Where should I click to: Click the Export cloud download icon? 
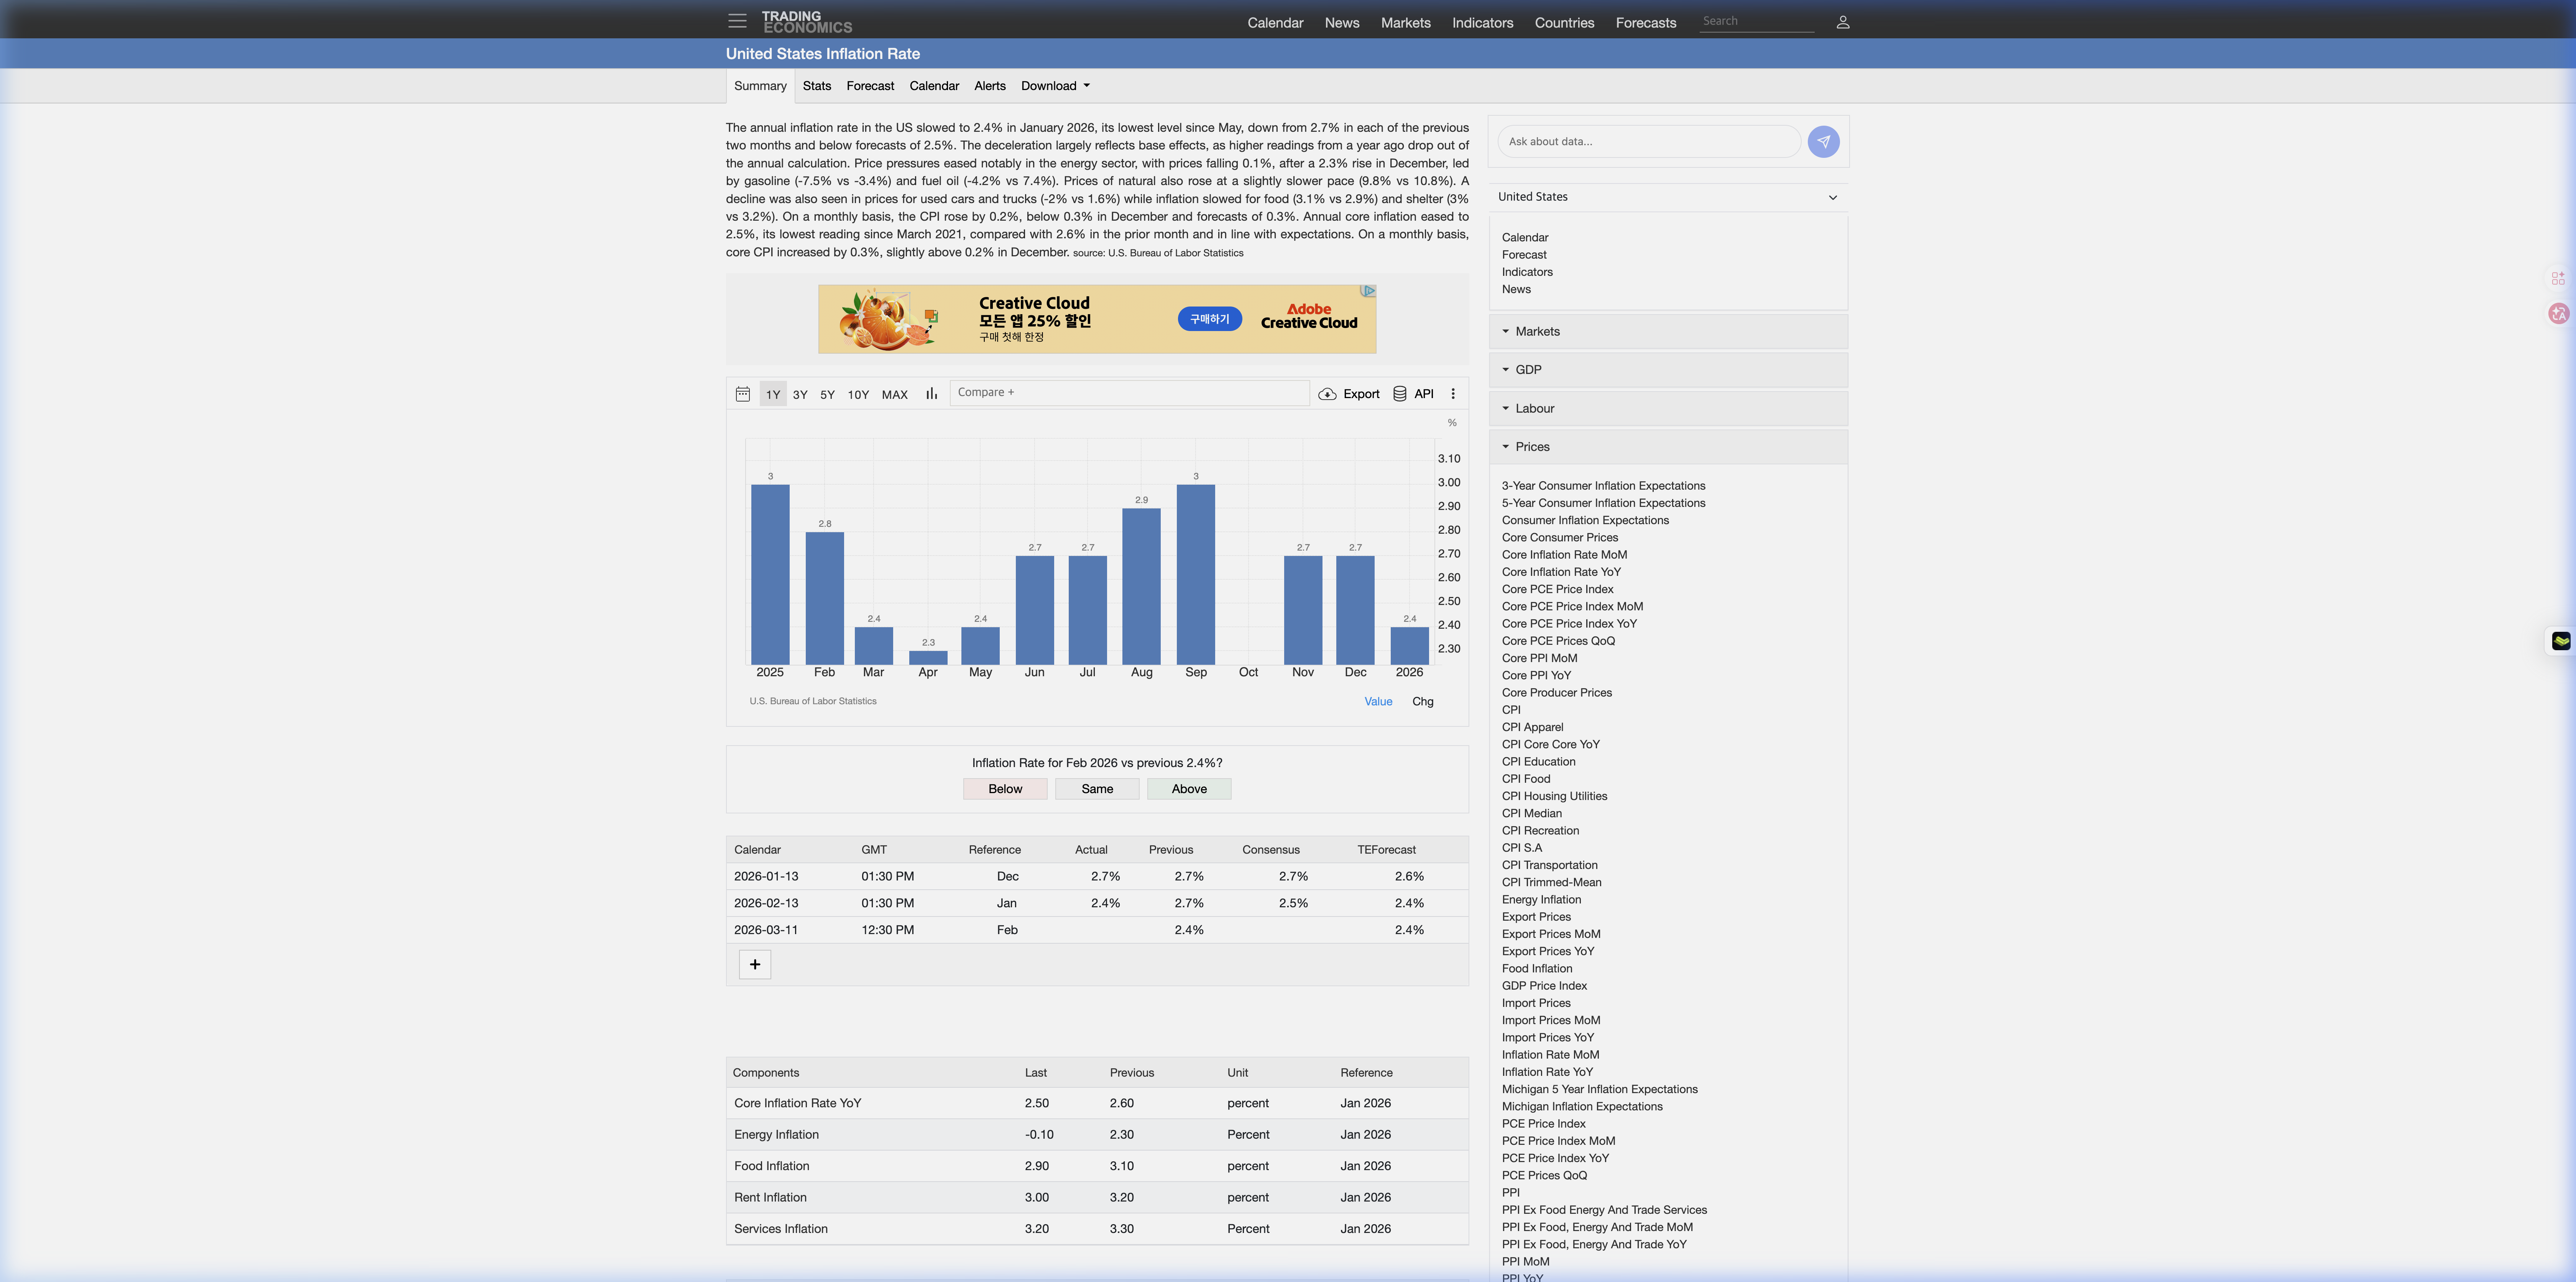[x=1327, y=394]
